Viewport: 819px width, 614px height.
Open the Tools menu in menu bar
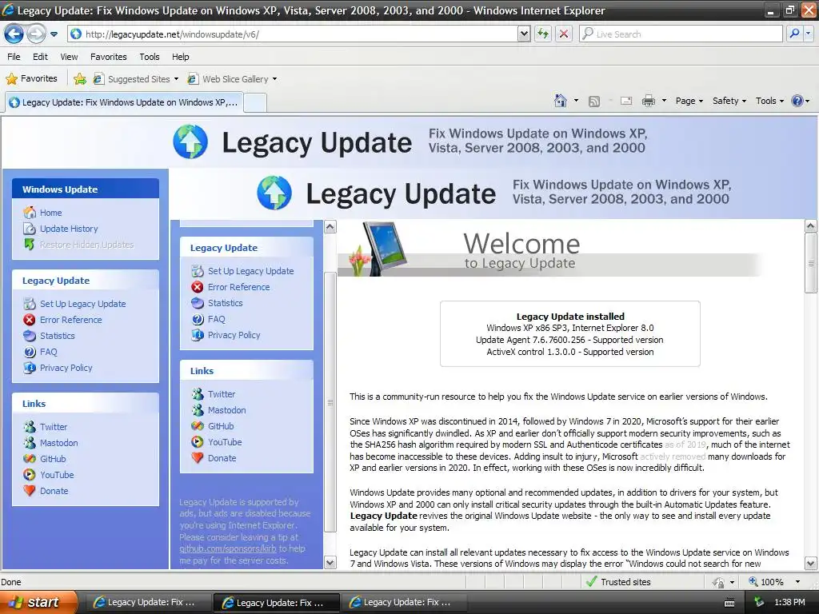[x=150, y=57]
